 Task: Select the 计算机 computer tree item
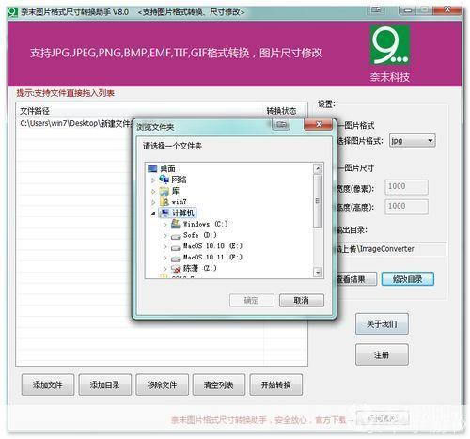coord(183,213)
